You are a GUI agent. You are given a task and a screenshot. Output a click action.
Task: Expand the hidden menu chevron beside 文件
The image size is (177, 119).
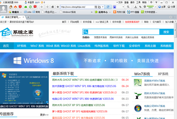pyautogui.click(x=117, y=2)
